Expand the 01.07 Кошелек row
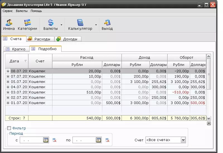Image resolution: width=223 pixels, height=153 pixels. pyautogui.click(x=8, y=103)
